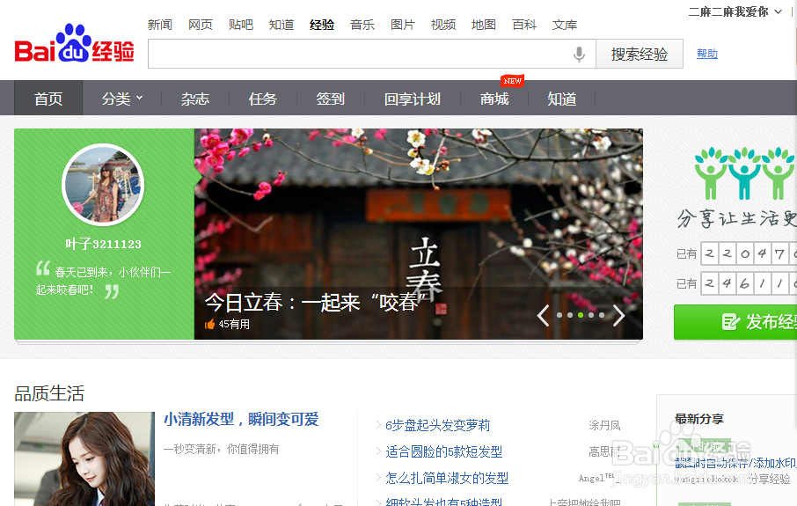Open the 知道 top search tab
Screen dimensions: 797x506
[282, 25]
